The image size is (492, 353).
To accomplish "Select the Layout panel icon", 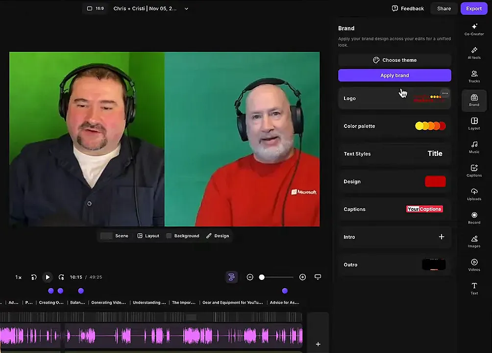I will (x=474, y=124).
